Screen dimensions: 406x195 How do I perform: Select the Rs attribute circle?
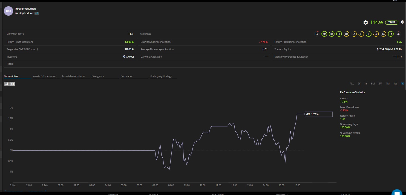point(332,34)
